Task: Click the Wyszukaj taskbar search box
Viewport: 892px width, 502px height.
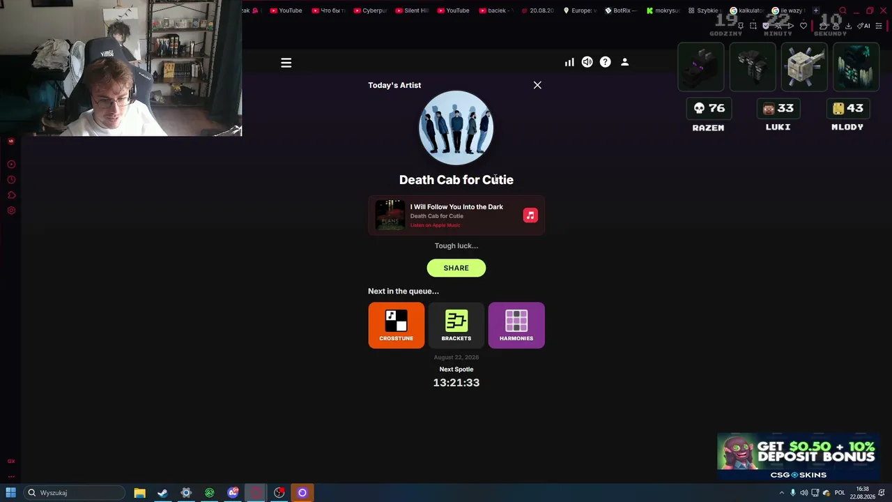Action: [74, 492]
